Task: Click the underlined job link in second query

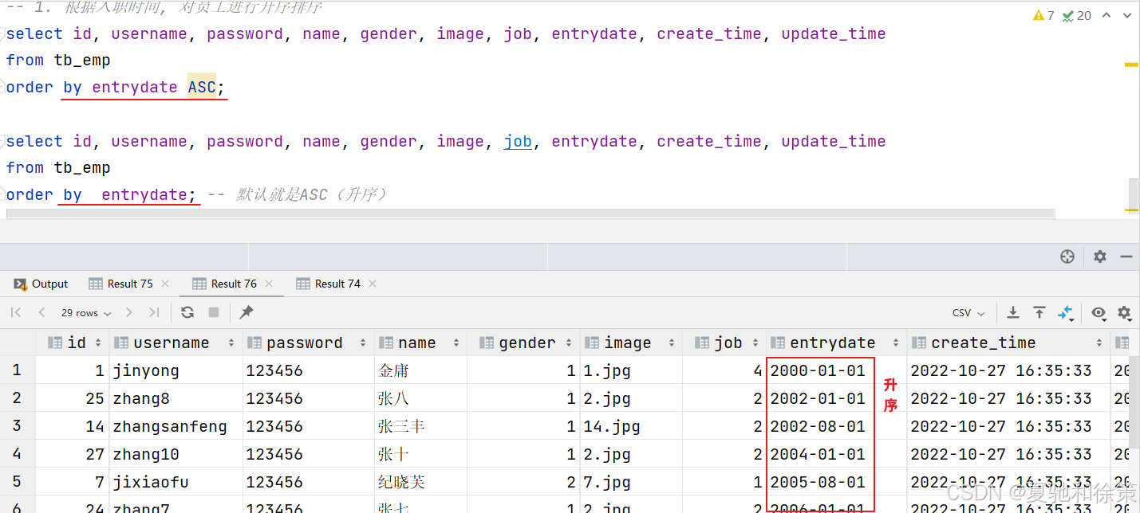Action: coord(518,142)
